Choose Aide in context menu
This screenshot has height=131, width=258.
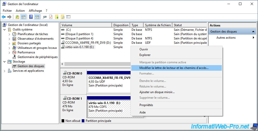(177, 112)
